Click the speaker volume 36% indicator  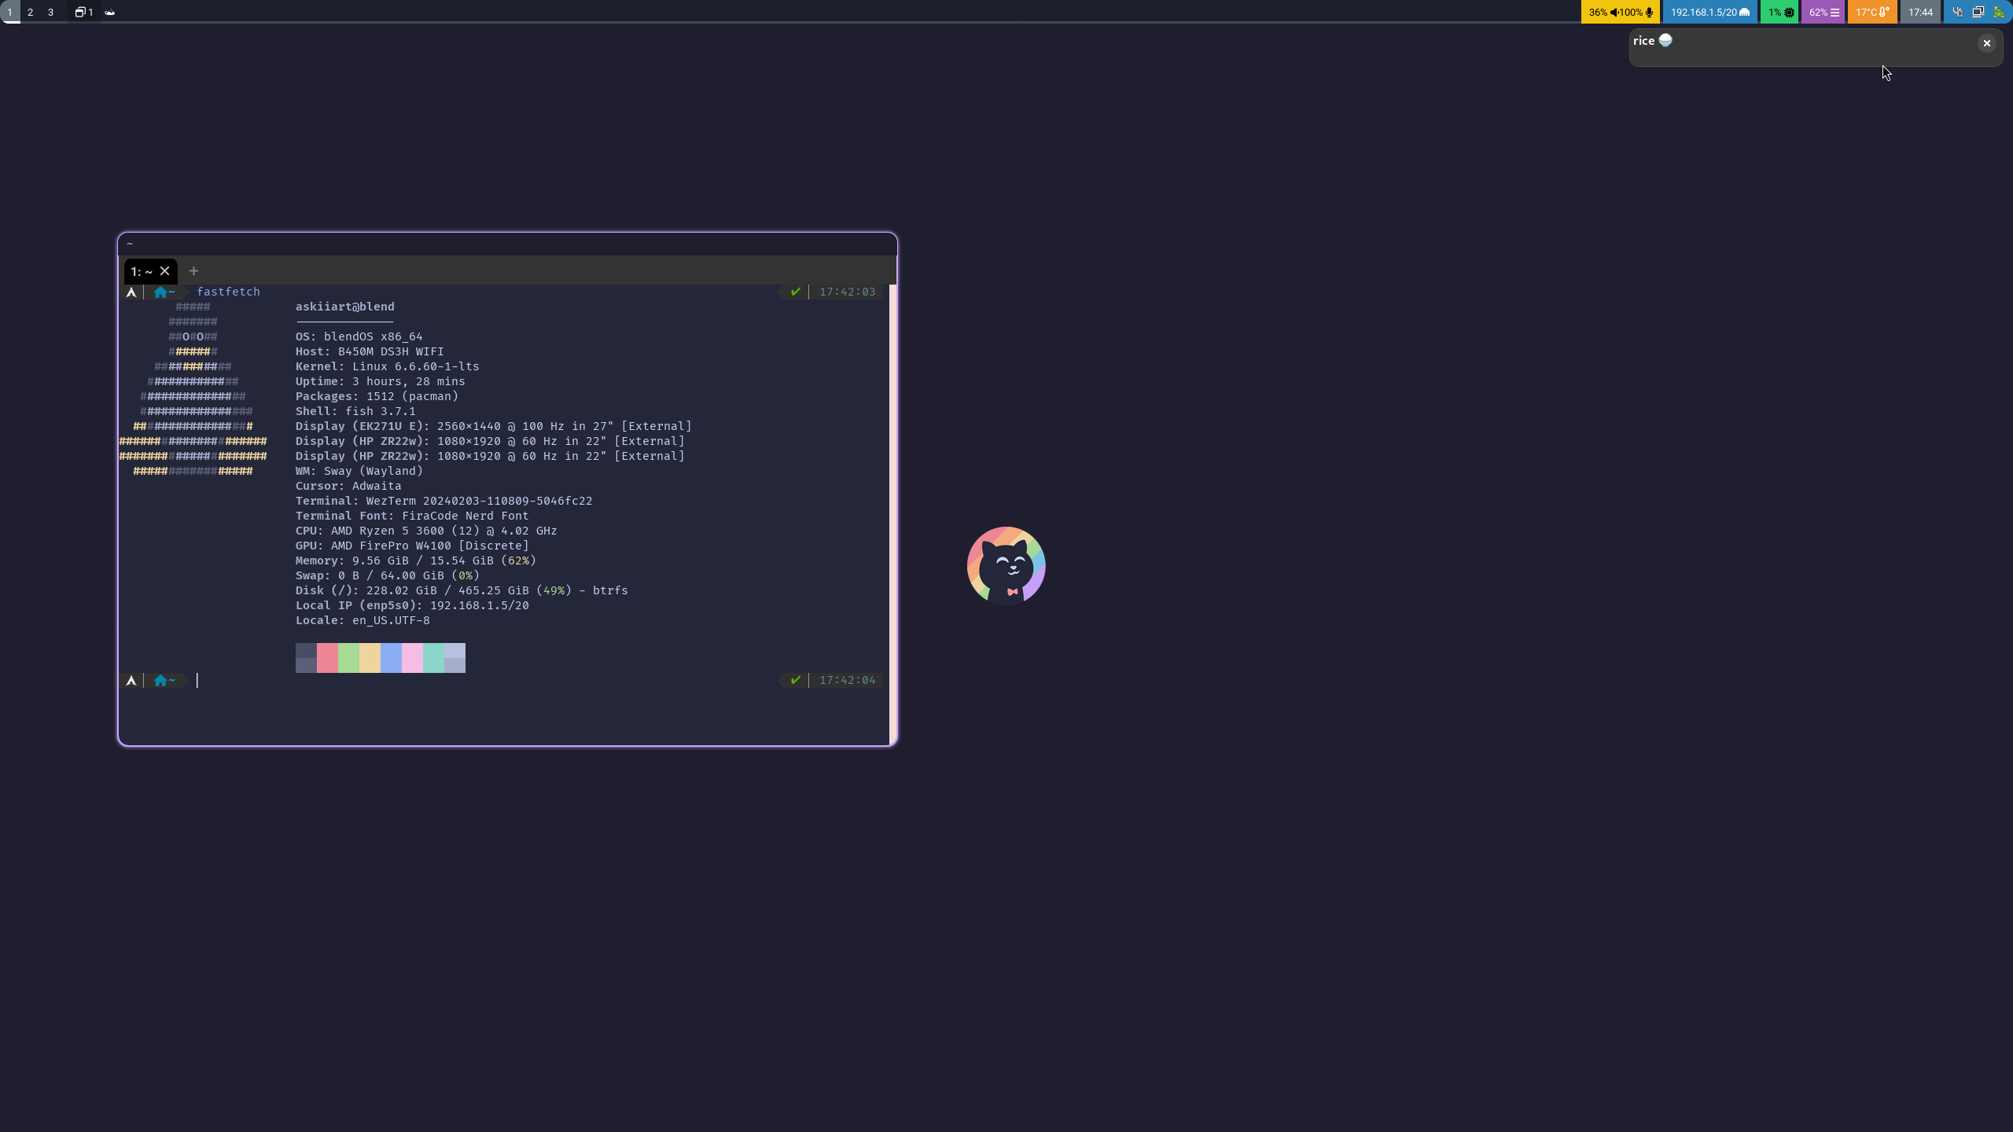tap(1603, 12)
